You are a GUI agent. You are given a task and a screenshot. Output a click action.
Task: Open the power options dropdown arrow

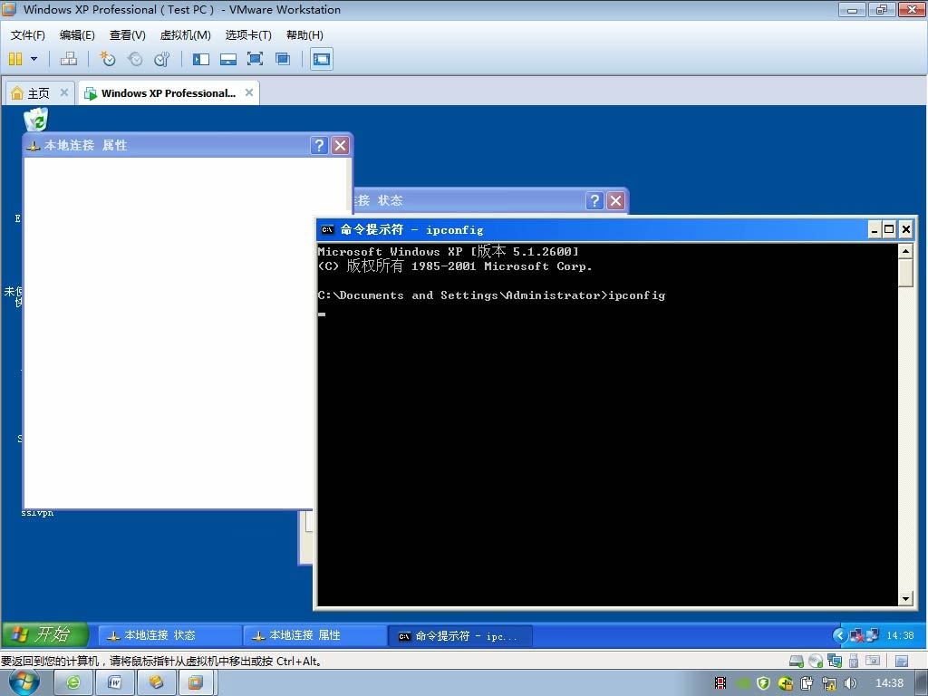tap(34, 59)
